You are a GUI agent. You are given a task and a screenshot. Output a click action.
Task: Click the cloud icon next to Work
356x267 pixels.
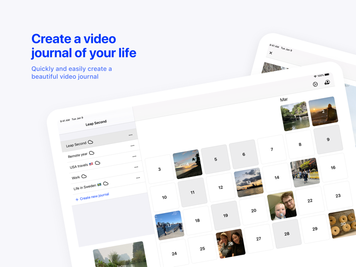84,176
